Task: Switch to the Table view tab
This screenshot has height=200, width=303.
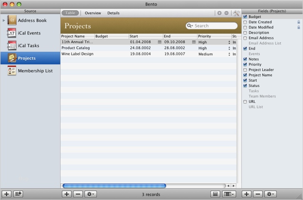Action: click(x=70, y=13)
